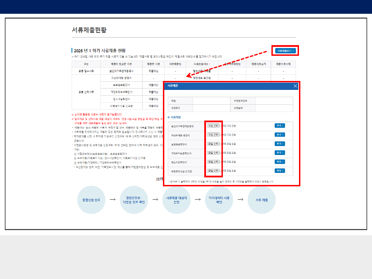
Task: Choose file for 본인의가족관계증명서
Action: (x=213, y=126)
